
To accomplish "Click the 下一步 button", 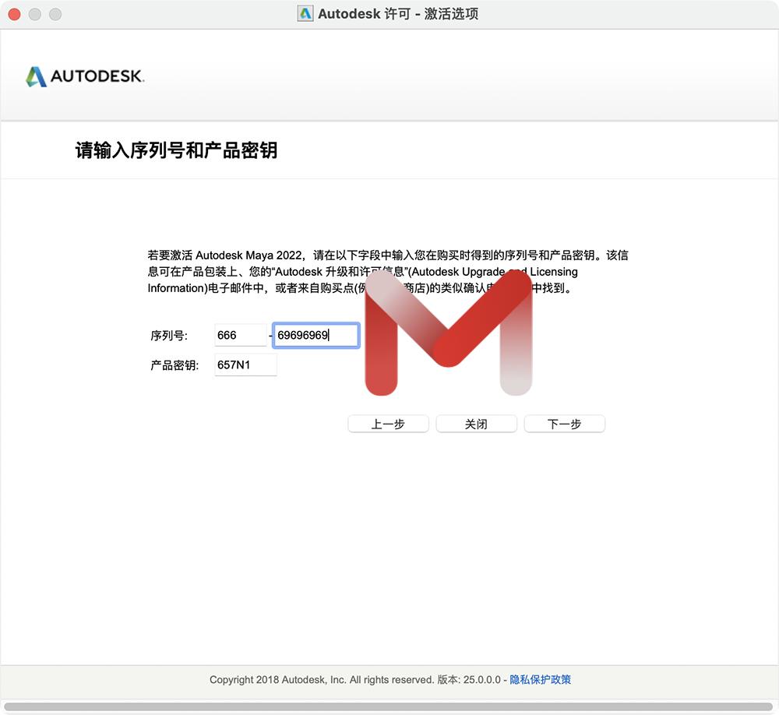I will (x=564, y=424).
